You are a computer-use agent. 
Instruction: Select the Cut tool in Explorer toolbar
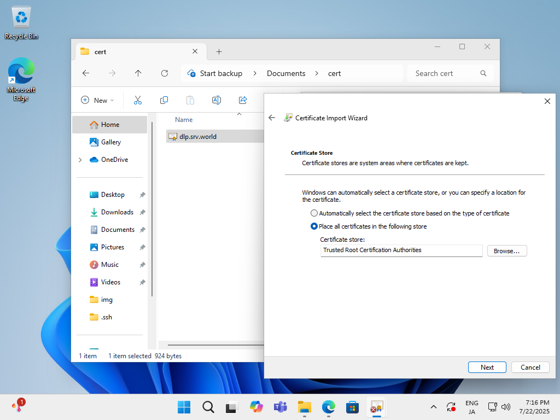(137, 100)
